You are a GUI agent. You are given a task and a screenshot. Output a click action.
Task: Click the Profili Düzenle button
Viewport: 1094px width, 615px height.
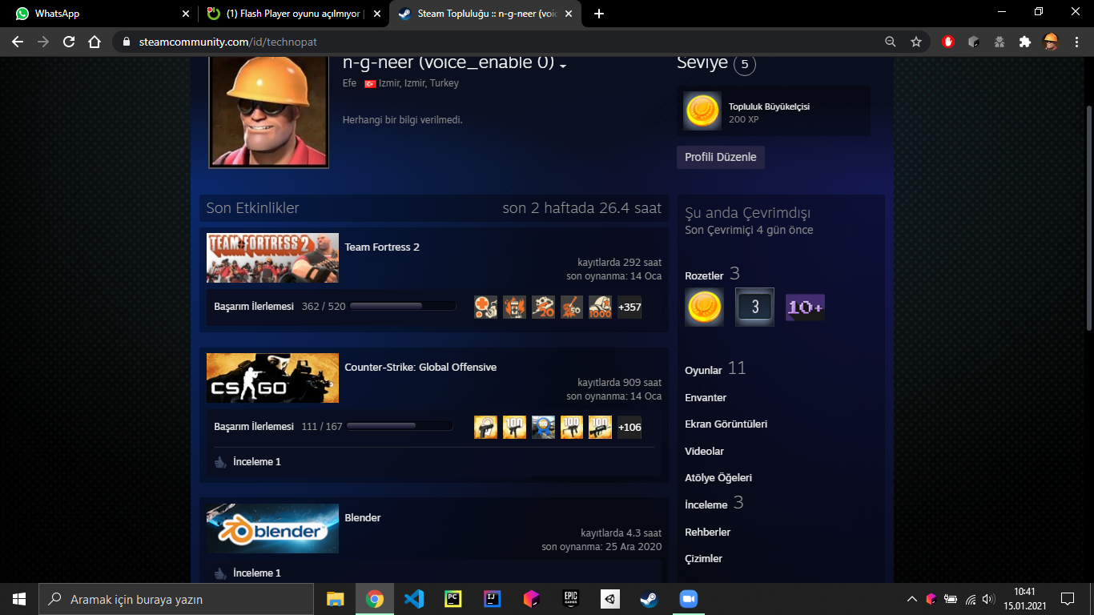point(721,157)
